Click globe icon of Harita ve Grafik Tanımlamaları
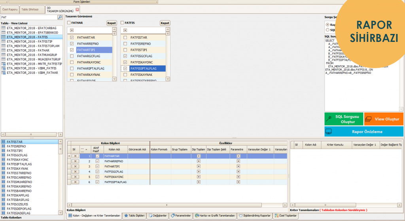Image resolution: width=405 pixels, height=221 pixels. pos(197,215)
